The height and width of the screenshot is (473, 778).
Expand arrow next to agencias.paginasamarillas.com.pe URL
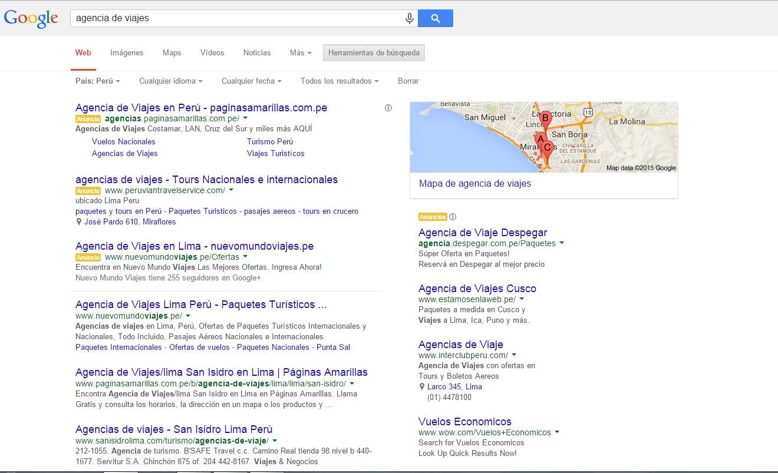click(245, 119)
